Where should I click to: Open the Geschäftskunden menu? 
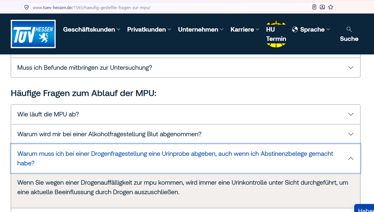pos(92,30)
